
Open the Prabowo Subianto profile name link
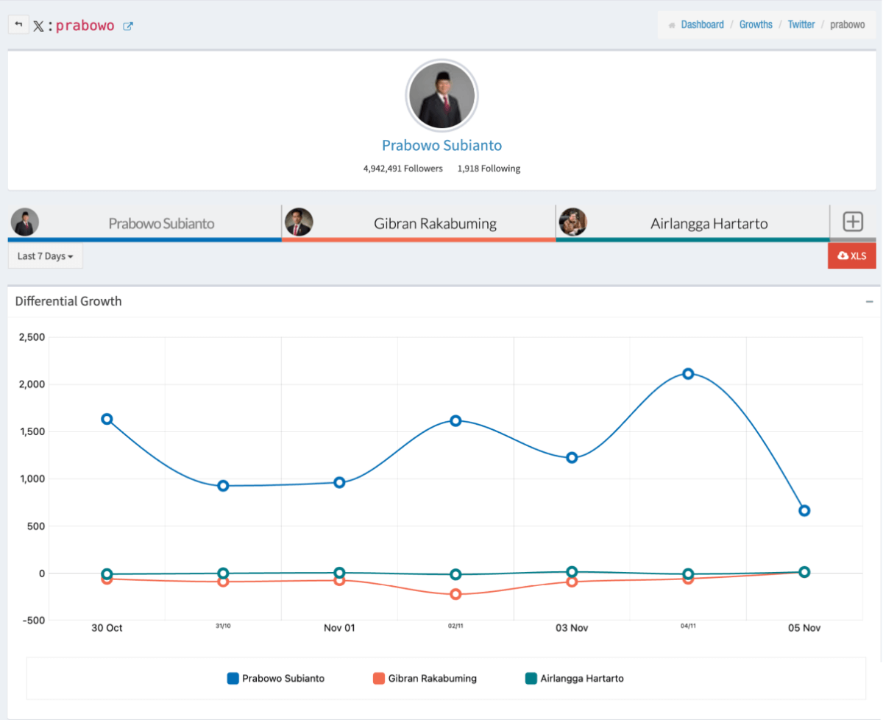click(x=441, y=146)
